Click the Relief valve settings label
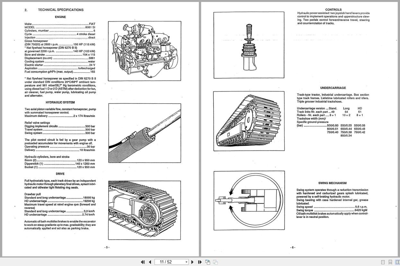The width and height of the screenshot is (400, 266). (x=37, y=123)
